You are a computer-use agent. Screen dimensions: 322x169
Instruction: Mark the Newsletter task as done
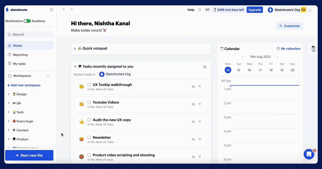(89, 137)
